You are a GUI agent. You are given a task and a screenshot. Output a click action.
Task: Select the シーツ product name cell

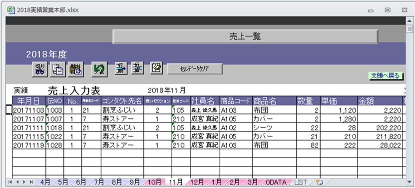(x=274, y=127)
